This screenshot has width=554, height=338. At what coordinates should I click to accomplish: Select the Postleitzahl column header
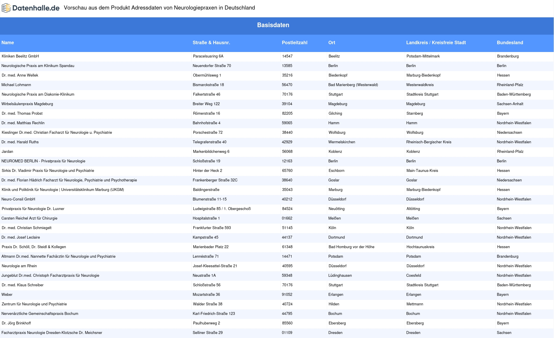[x=295, y=43]
